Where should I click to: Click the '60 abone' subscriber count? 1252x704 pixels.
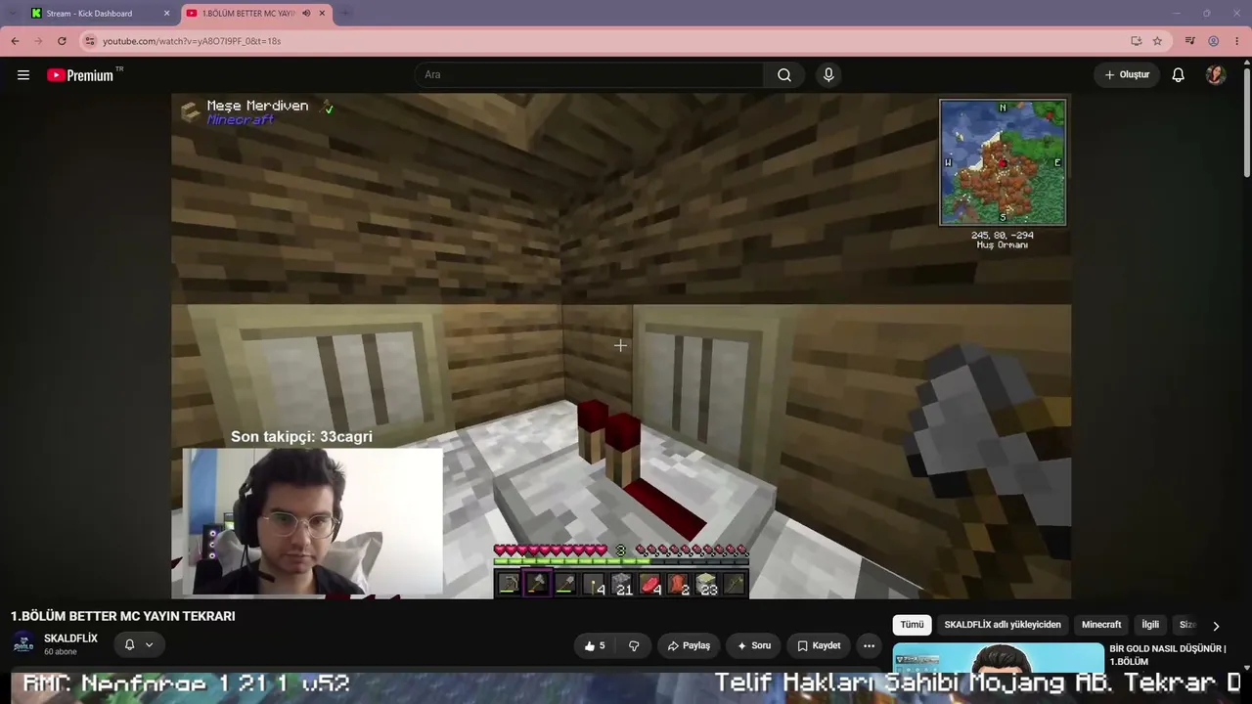(61, 652)
